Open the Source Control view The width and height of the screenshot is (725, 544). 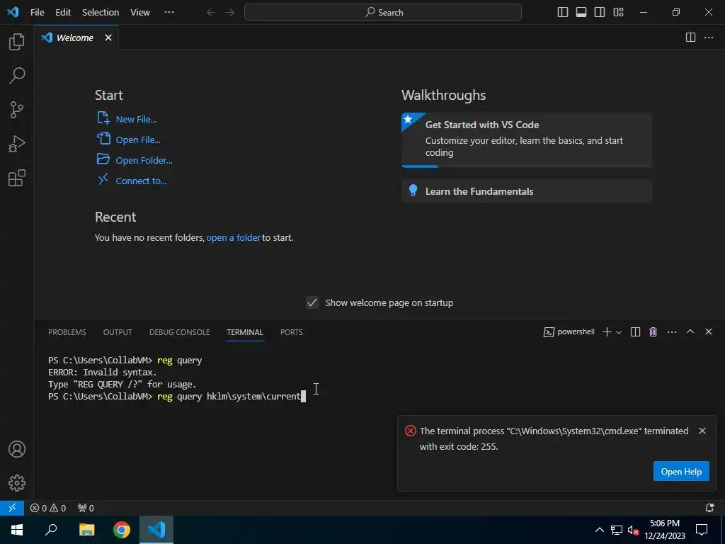(17, 110)
